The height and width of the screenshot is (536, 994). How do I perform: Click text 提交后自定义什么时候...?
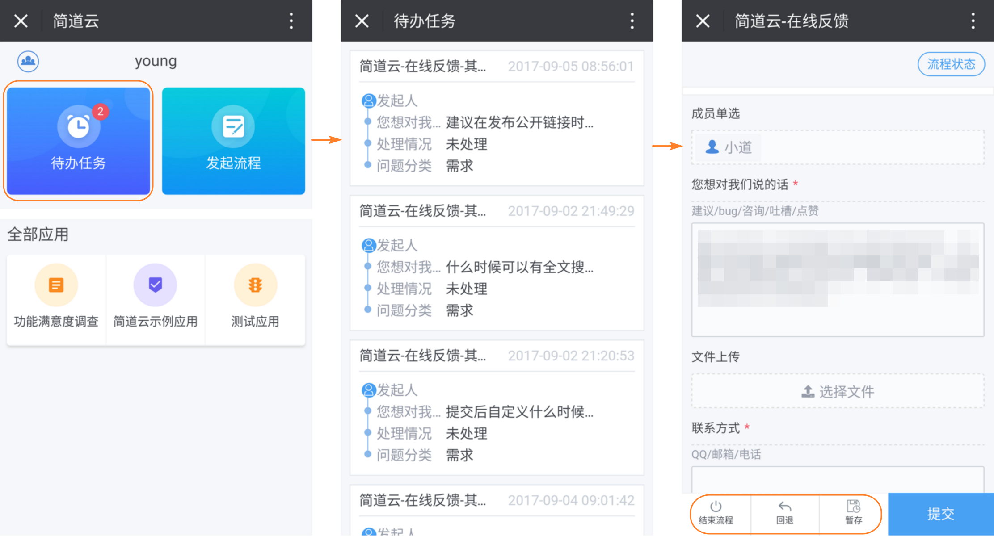(519, 412)
